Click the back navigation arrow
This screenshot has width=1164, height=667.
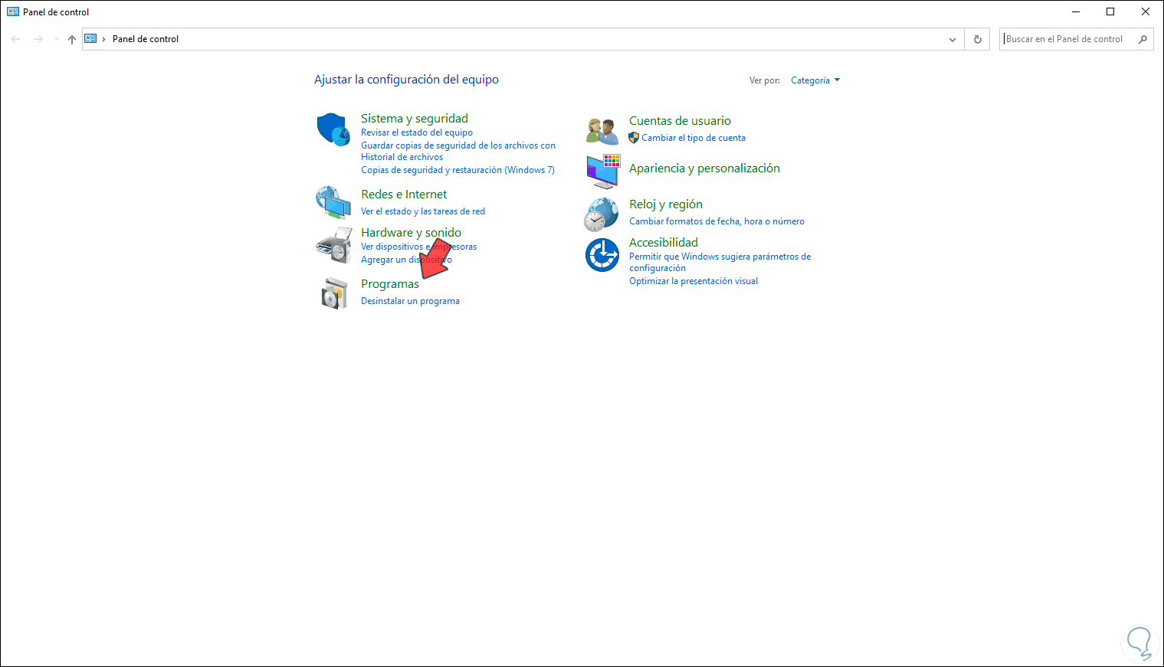(x=15, y=39)
